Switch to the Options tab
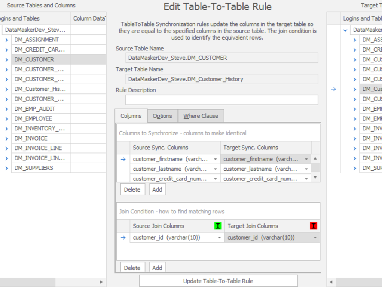 [162, 116]
